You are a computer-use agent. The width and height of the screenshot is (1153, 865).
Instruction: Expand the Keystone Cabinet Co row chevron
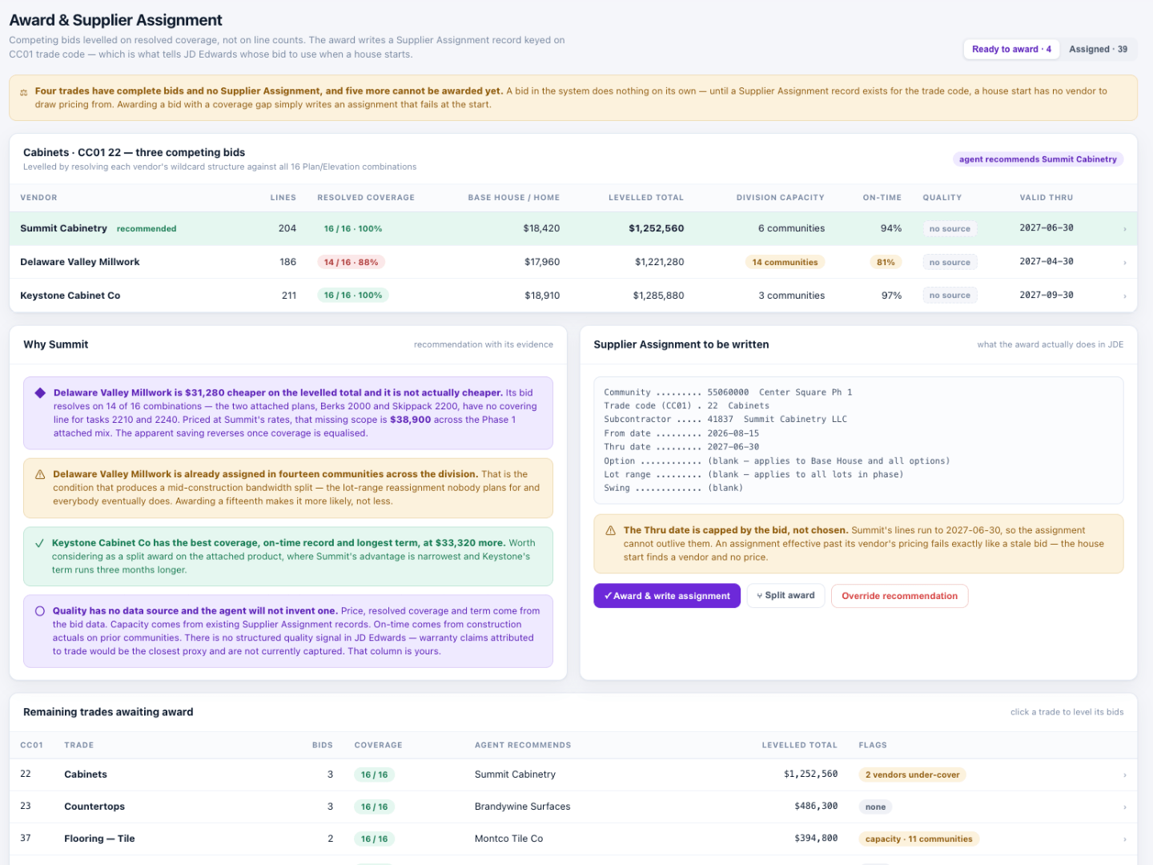pos(1124,296)
